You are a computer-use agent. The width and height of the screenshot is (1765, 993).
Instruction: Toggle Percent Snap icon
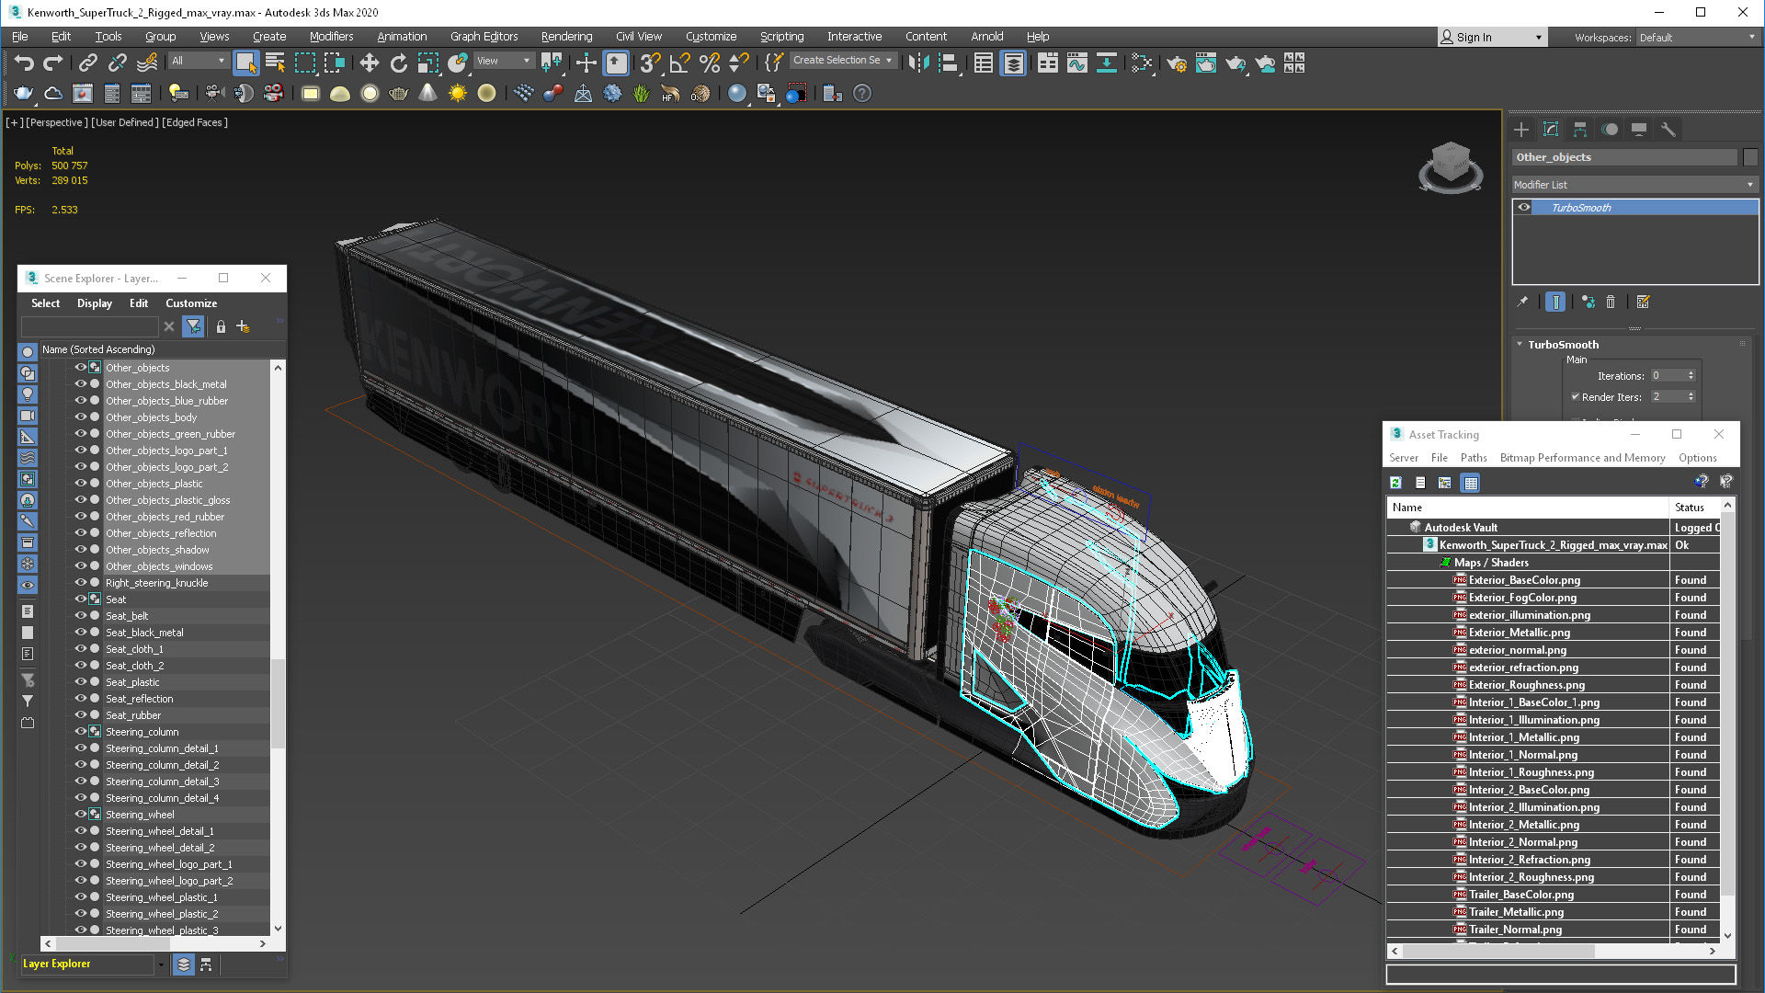(709, 63)
